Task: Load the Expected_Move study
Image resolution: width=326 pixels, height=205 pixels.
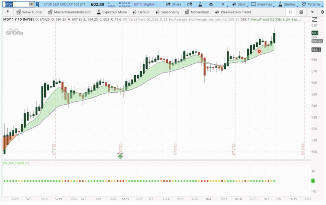Action: [x=112, y=12]
